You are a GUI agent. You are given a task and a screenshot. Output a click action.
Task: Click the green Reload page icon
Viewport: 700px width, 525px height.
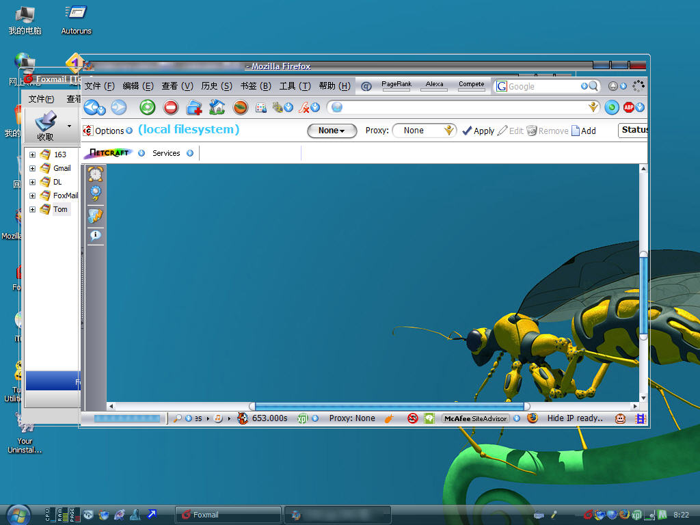point(148,107)
